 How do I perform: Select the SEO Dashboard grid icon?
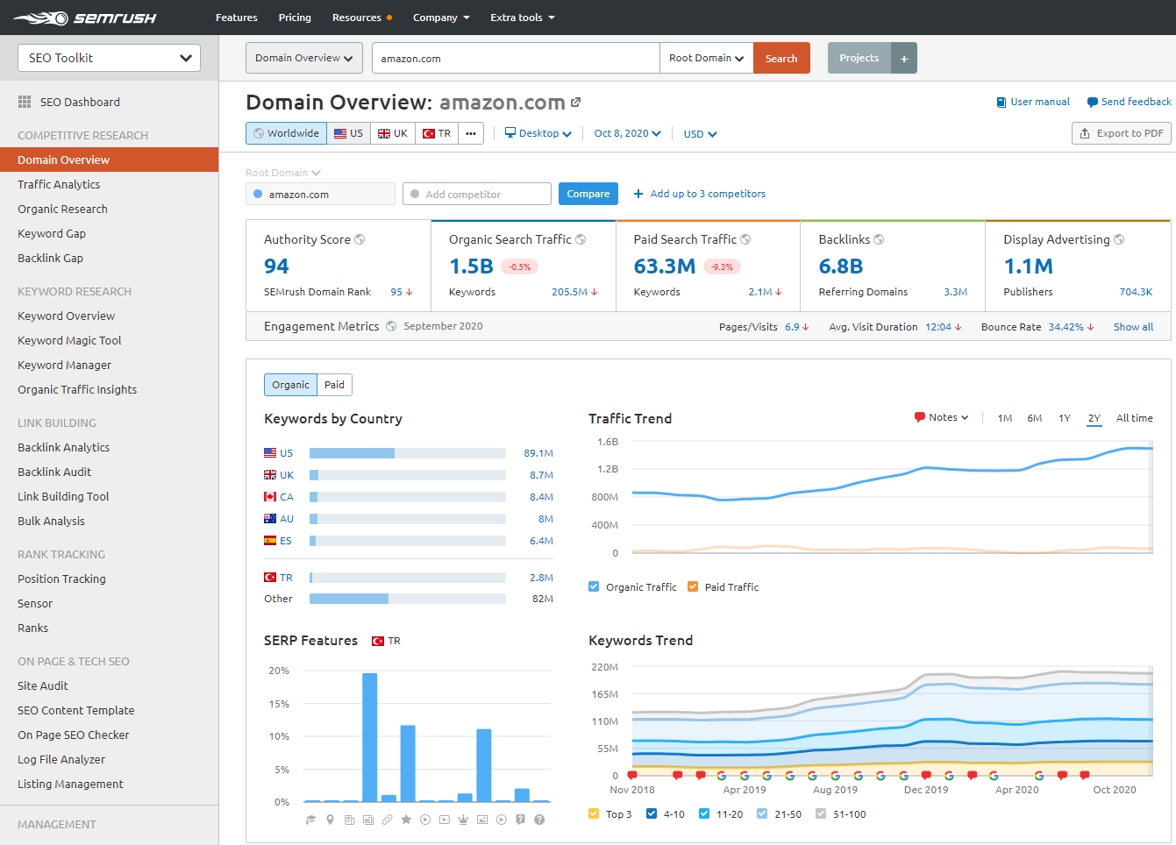[25, 102]
